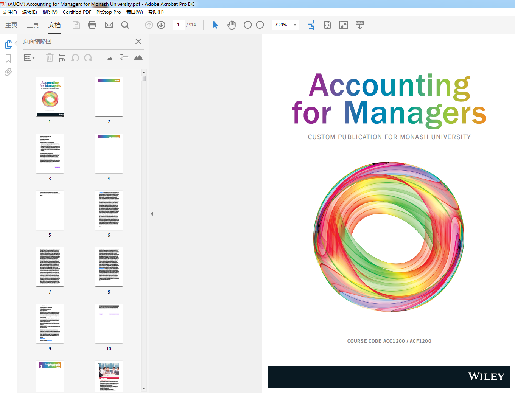This screenshot has height=393, width=515.
Task: Send file by email envelope icon
Action: pyautogui.click(x=109, y=25)
